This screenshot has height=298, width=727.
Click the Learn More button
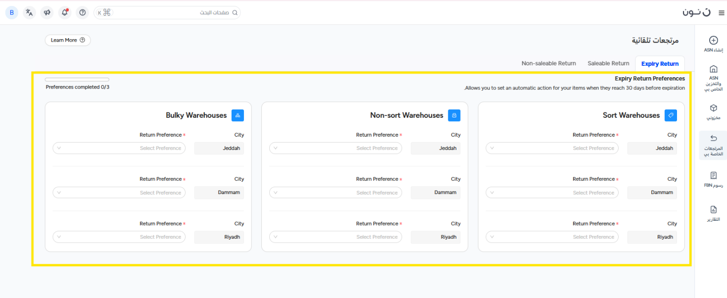pos(68,40)
